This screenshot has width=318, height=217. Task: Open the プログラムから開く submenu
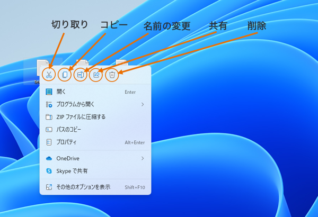[x=95, y=104]
